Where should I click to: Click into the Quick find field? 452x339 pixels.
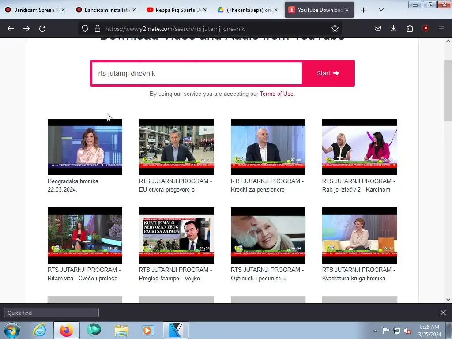pyautogui.click(x=51, y=313)
